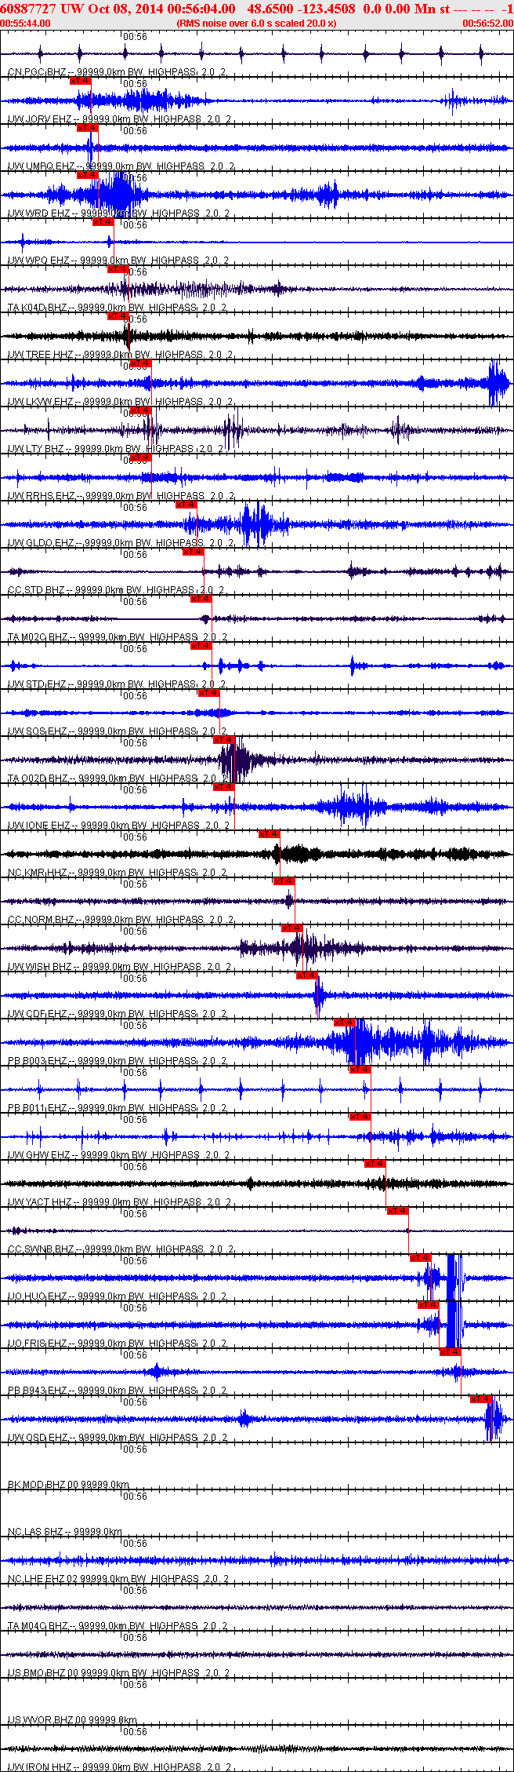Click the red pick marker on PB B003 trace
The height and width of the screenshot is (1772, 514).
345,1023
